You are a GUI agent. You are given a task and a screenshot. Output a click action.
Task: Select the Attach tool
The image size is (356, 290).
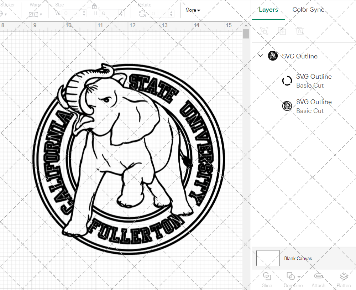pos(318,280)
